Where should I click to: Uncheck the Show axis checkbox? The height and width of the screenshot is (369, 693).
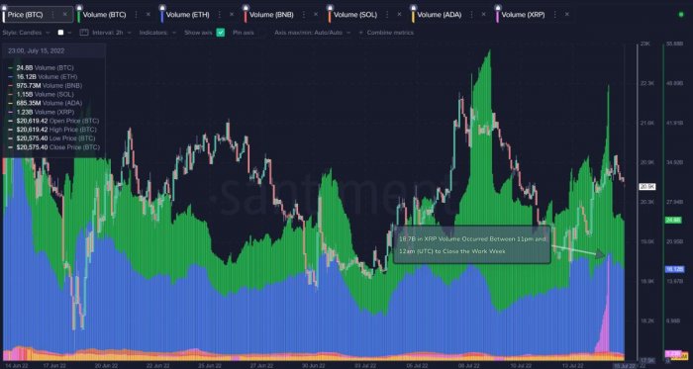pos(221,33)
